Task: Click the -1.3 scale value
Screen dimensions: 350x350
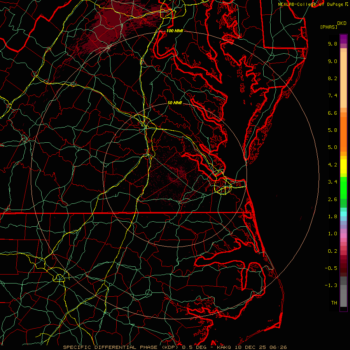Action: [x=331, y=286]
